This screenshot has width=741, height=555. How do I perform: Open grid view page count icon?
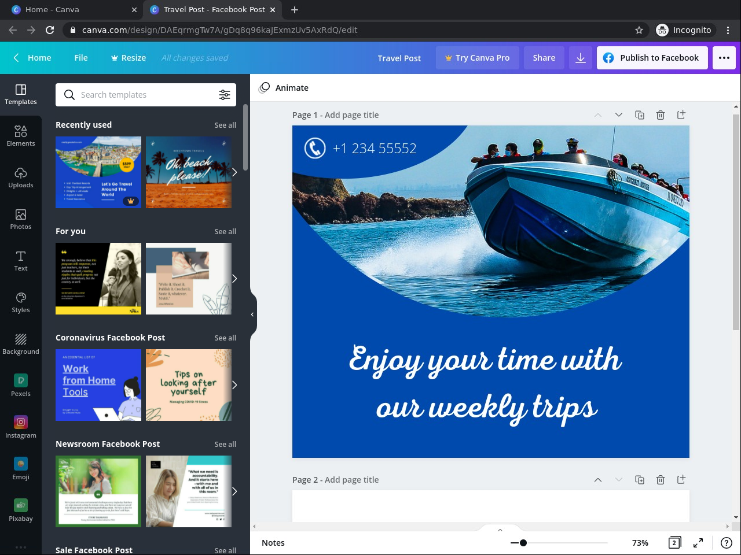[x=674, y=543]
